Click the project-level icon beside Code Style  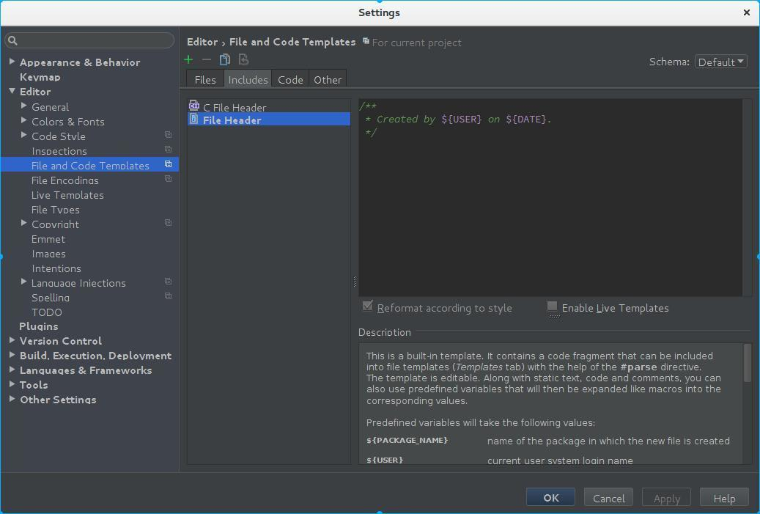tap(168, 135)
